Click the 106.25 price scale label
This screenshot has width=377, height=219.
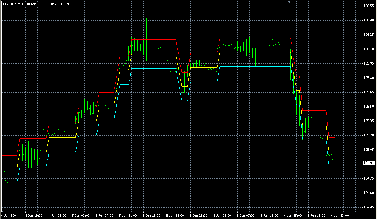[368, 35]
